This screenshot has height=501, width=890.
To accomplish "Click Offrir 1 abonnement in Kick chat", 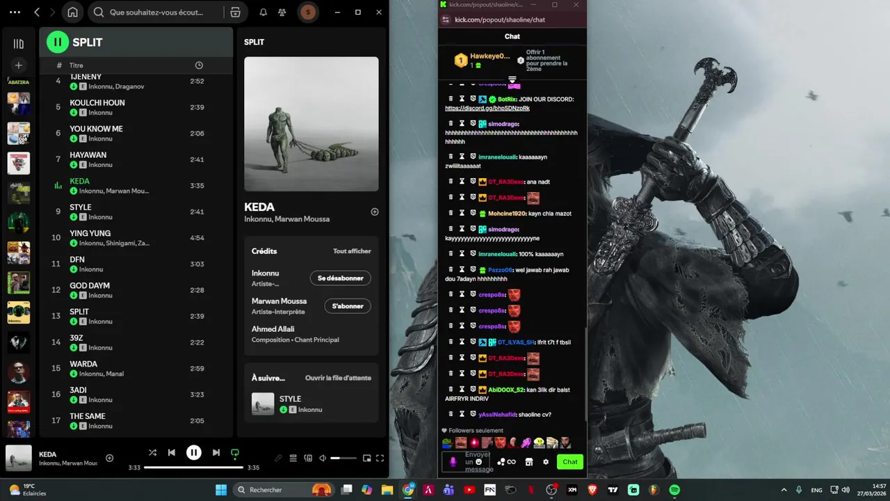I will click(547, 61).
